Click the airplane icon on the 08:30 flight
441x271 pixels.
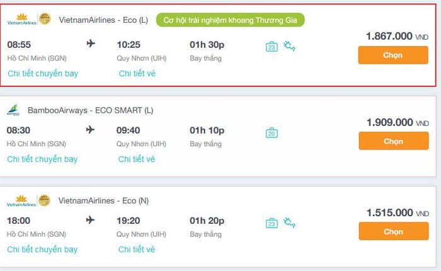[90, 130]
